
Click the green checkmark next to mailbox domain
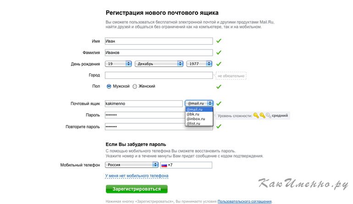[219, 104]
